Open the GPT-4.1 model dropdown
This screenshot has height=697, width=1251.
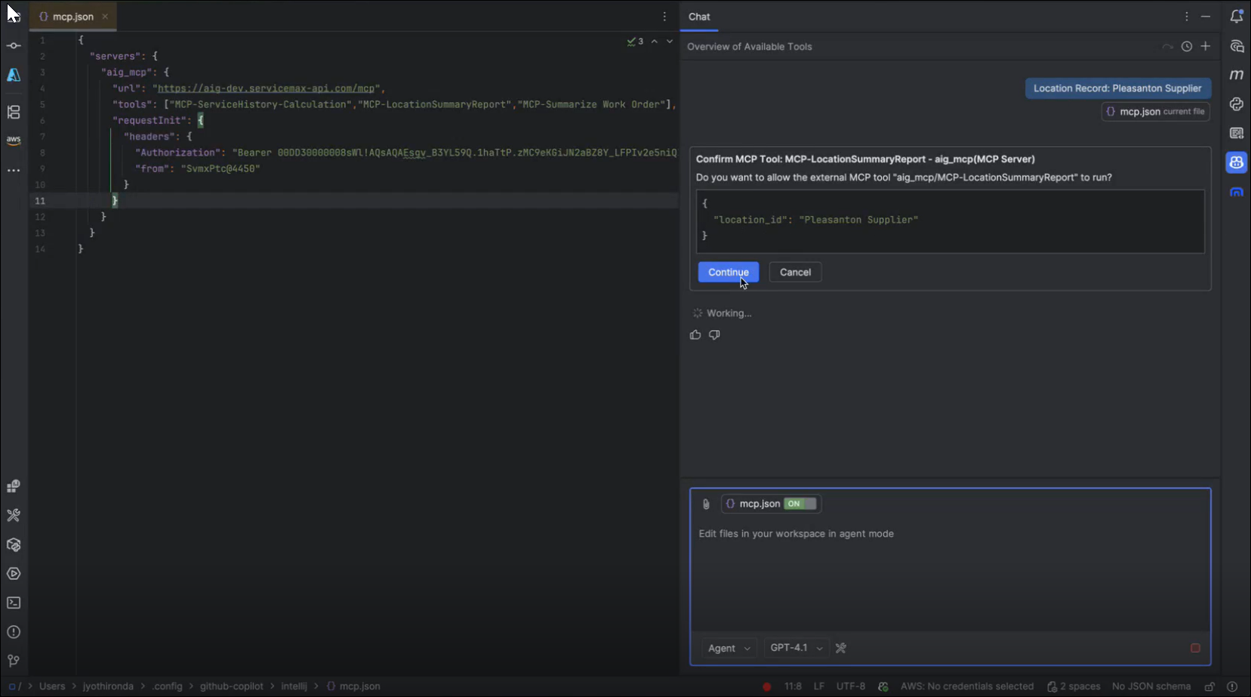pyautogui.click(x=796, y=648)
